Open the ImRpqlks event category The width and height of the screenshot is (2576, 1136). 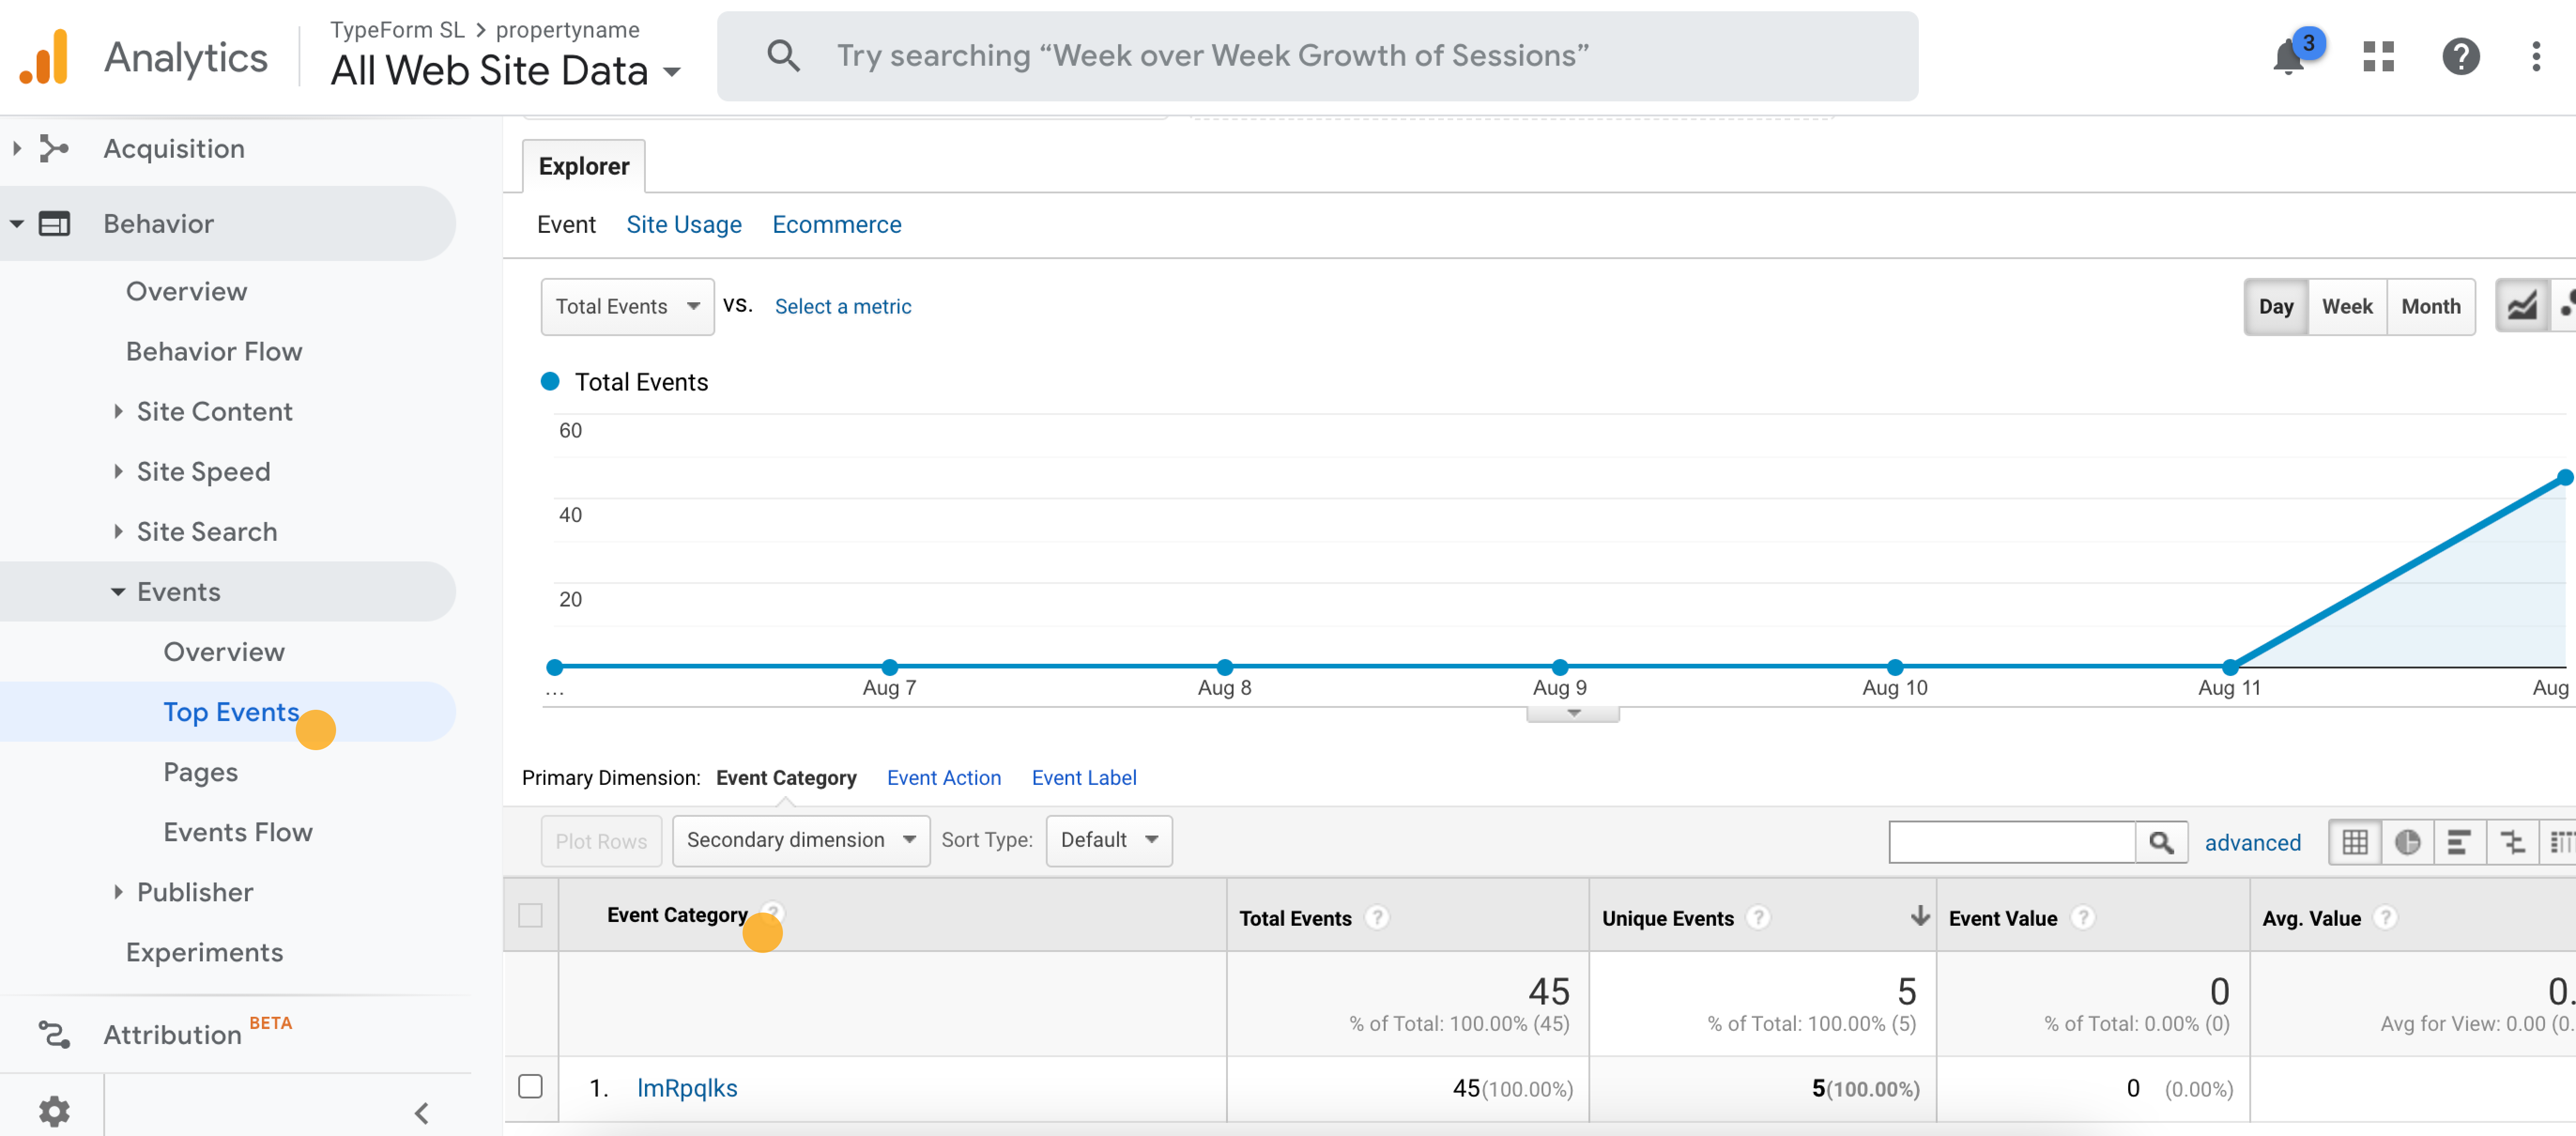[687, 1088]
